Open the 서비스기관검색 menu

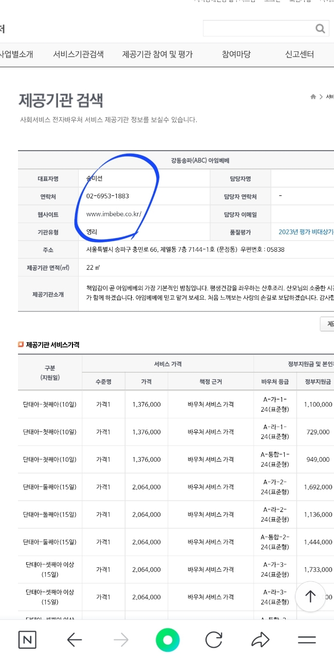pos(78,54)
